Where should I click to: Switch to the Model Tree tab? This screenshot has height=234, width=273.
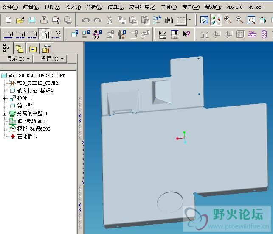(x=6, y=47)
